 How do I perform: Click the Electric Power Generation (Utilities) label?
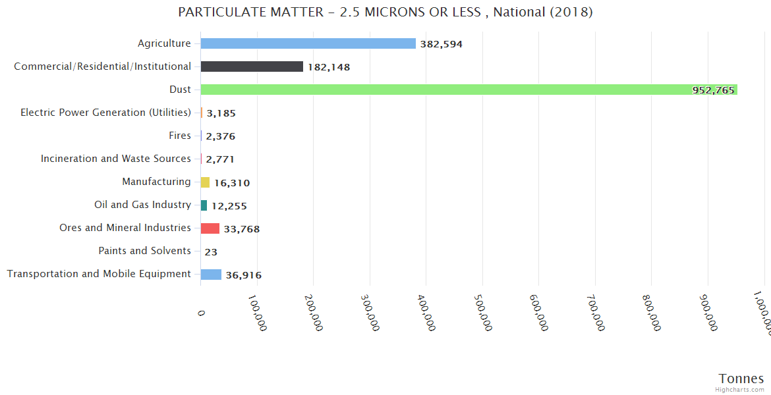(x=105, y=113)
